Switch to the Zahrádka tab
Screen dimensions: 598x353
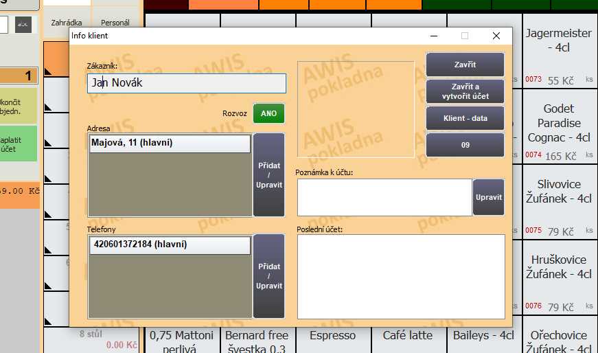(67, 23)
